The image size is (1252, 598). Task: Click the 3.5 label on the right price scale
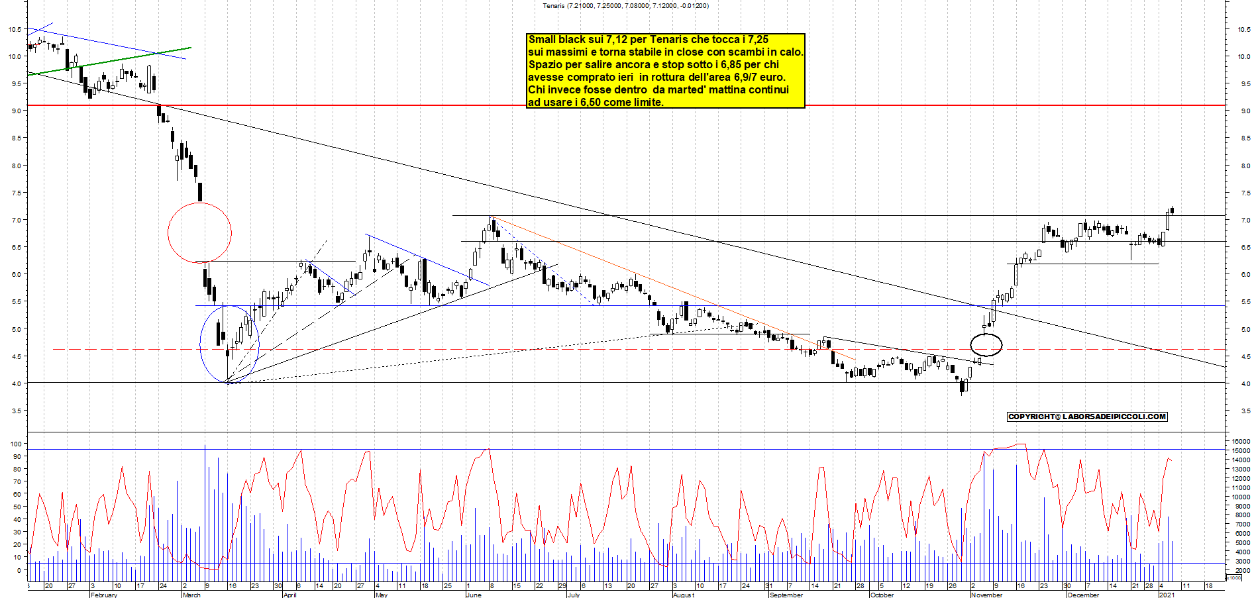[1245, 411]
